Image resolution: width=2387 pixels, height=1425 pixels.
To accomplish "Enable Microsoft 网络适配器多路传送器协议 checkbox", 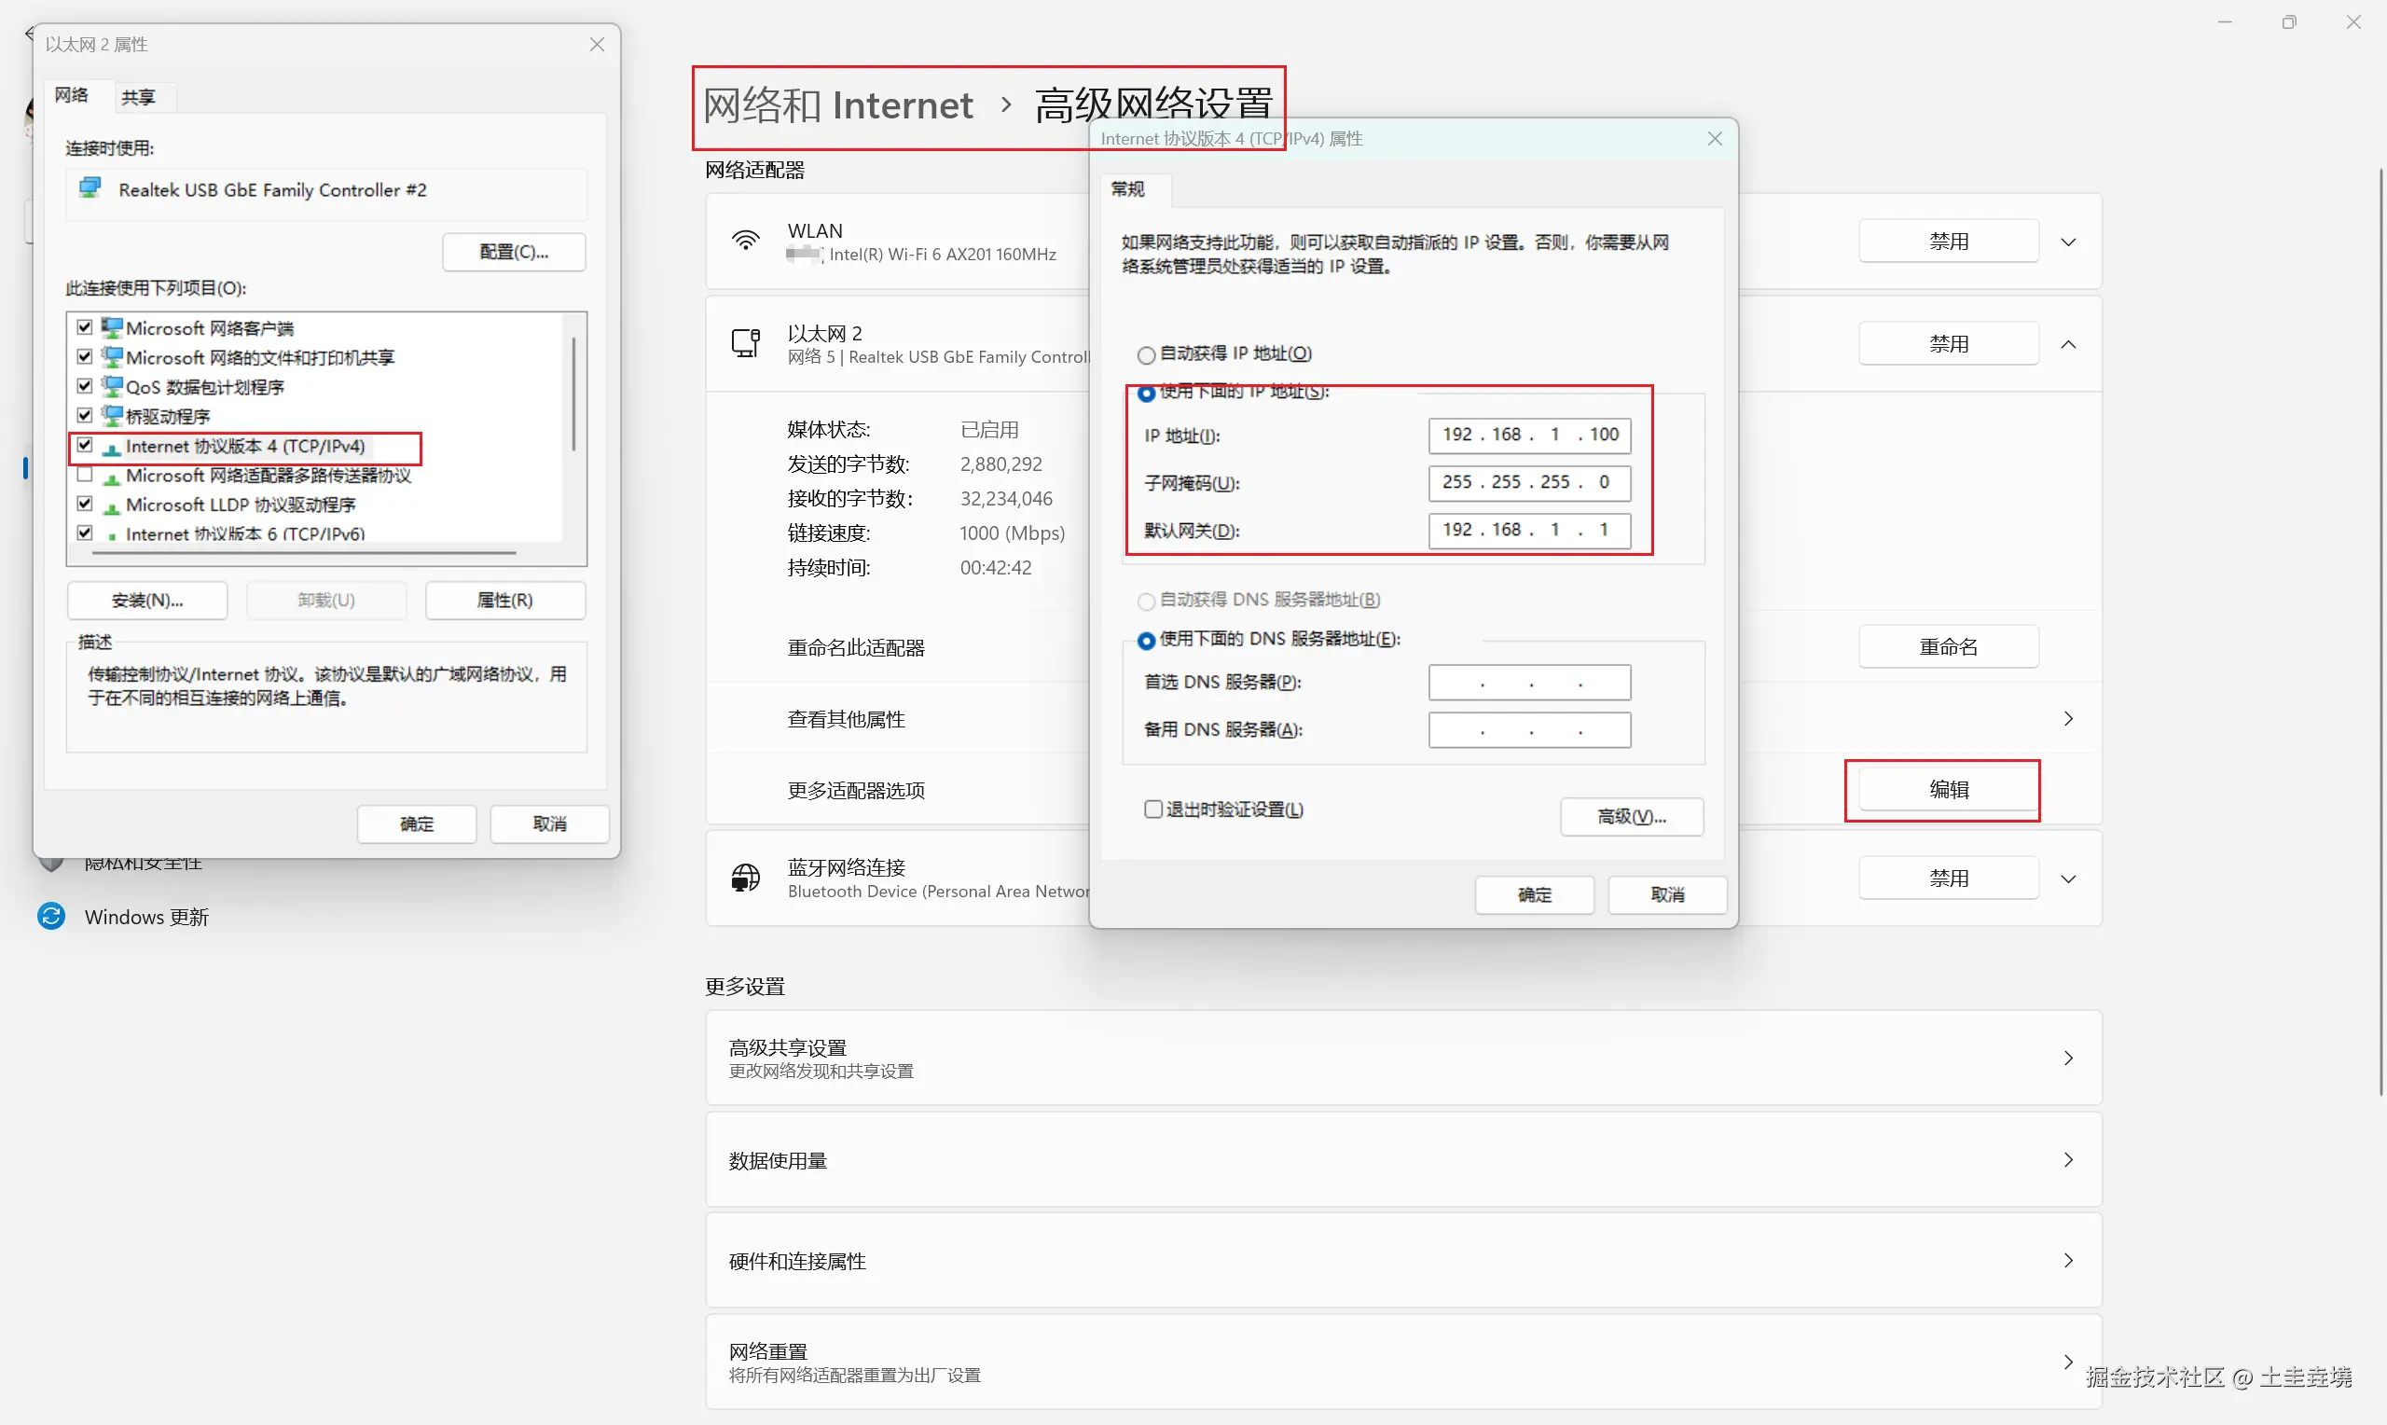I will pyautogui.click(x=86, y=476).
